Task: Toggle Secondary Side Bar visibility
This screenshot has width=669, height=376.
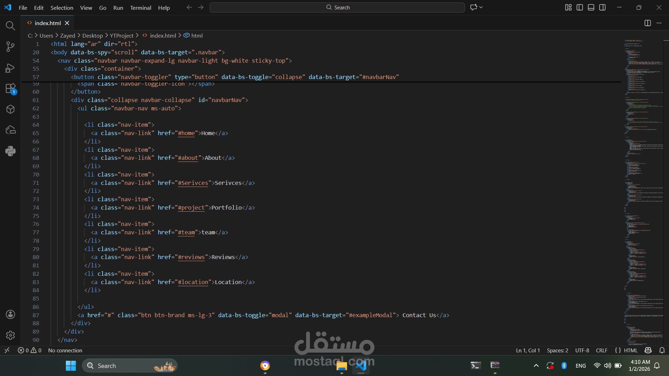Action: (602, 7)
